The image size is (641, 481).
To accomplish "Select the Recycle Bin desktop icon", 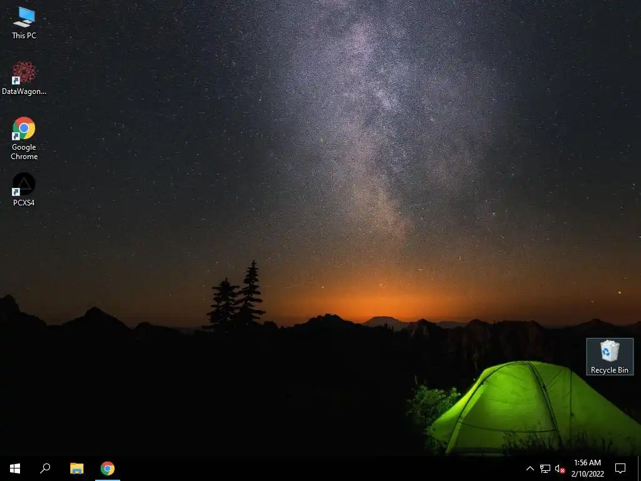I will pyautogui.click(x=610, y=356).
